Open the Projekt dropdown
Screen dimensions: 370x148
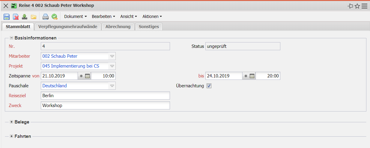[x=112, y=66]
